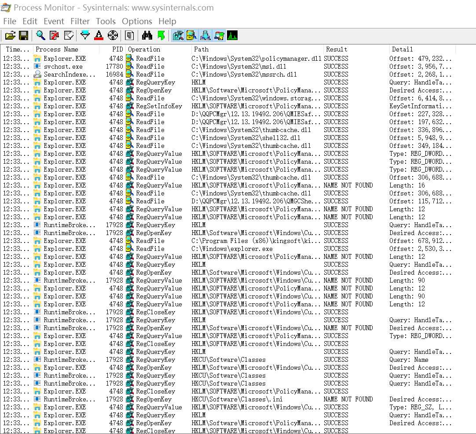Viewport: 476px width, 434px height.
Task: Toggle Show Network Activity
Action: pyautogui.click(x=205, y=36)
